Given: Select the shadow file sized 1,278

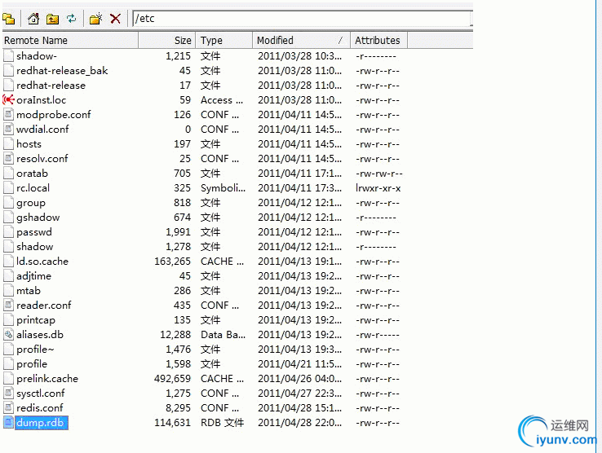Looking at the screenshot, I should 34,247.
